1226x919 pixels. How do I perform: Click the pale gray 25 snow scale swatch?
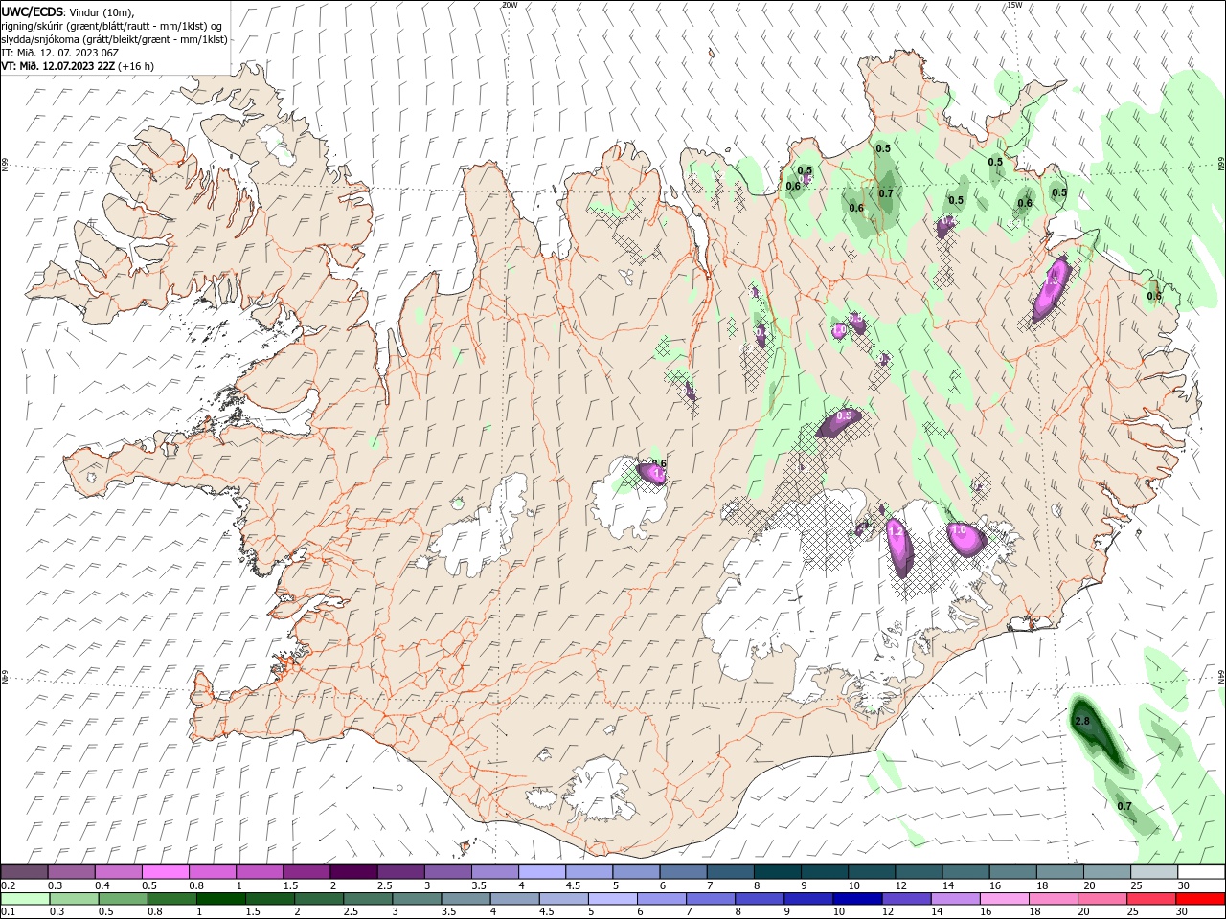[1153, 872]
